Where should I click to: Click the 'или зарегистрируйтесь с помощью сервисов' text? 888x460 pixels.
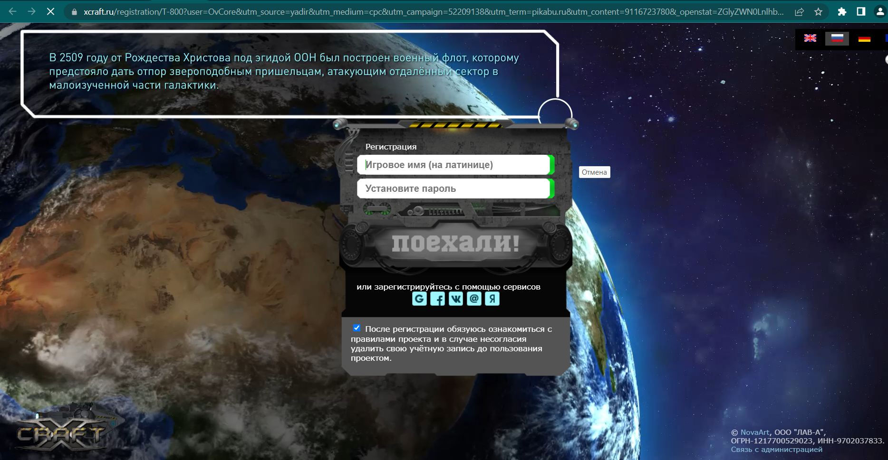click(448, 287)
